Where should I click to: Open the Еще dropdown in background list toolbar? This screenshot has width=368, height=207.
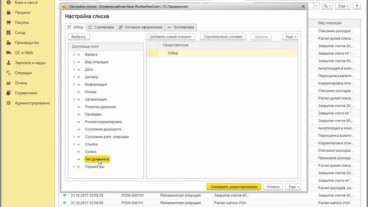[x=343, y=6]
